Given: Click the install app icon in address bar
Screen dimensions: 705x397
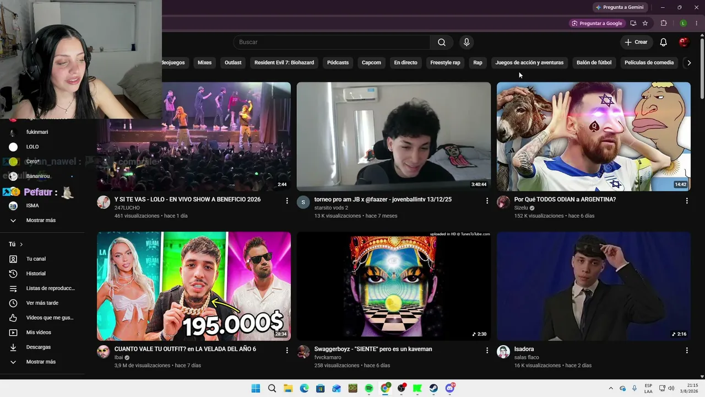Looking at the screenshot, I should tap(633, 23).
